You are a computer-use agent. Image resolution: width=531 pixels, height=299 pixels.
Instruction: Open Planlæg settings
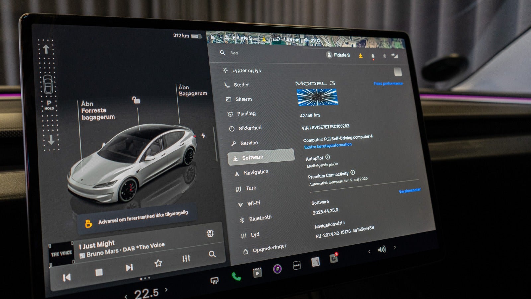pos(246,114)
